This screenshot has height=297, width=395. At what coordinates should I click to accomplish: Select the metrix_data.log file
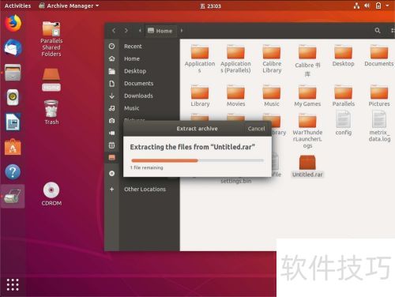point(379,126)
